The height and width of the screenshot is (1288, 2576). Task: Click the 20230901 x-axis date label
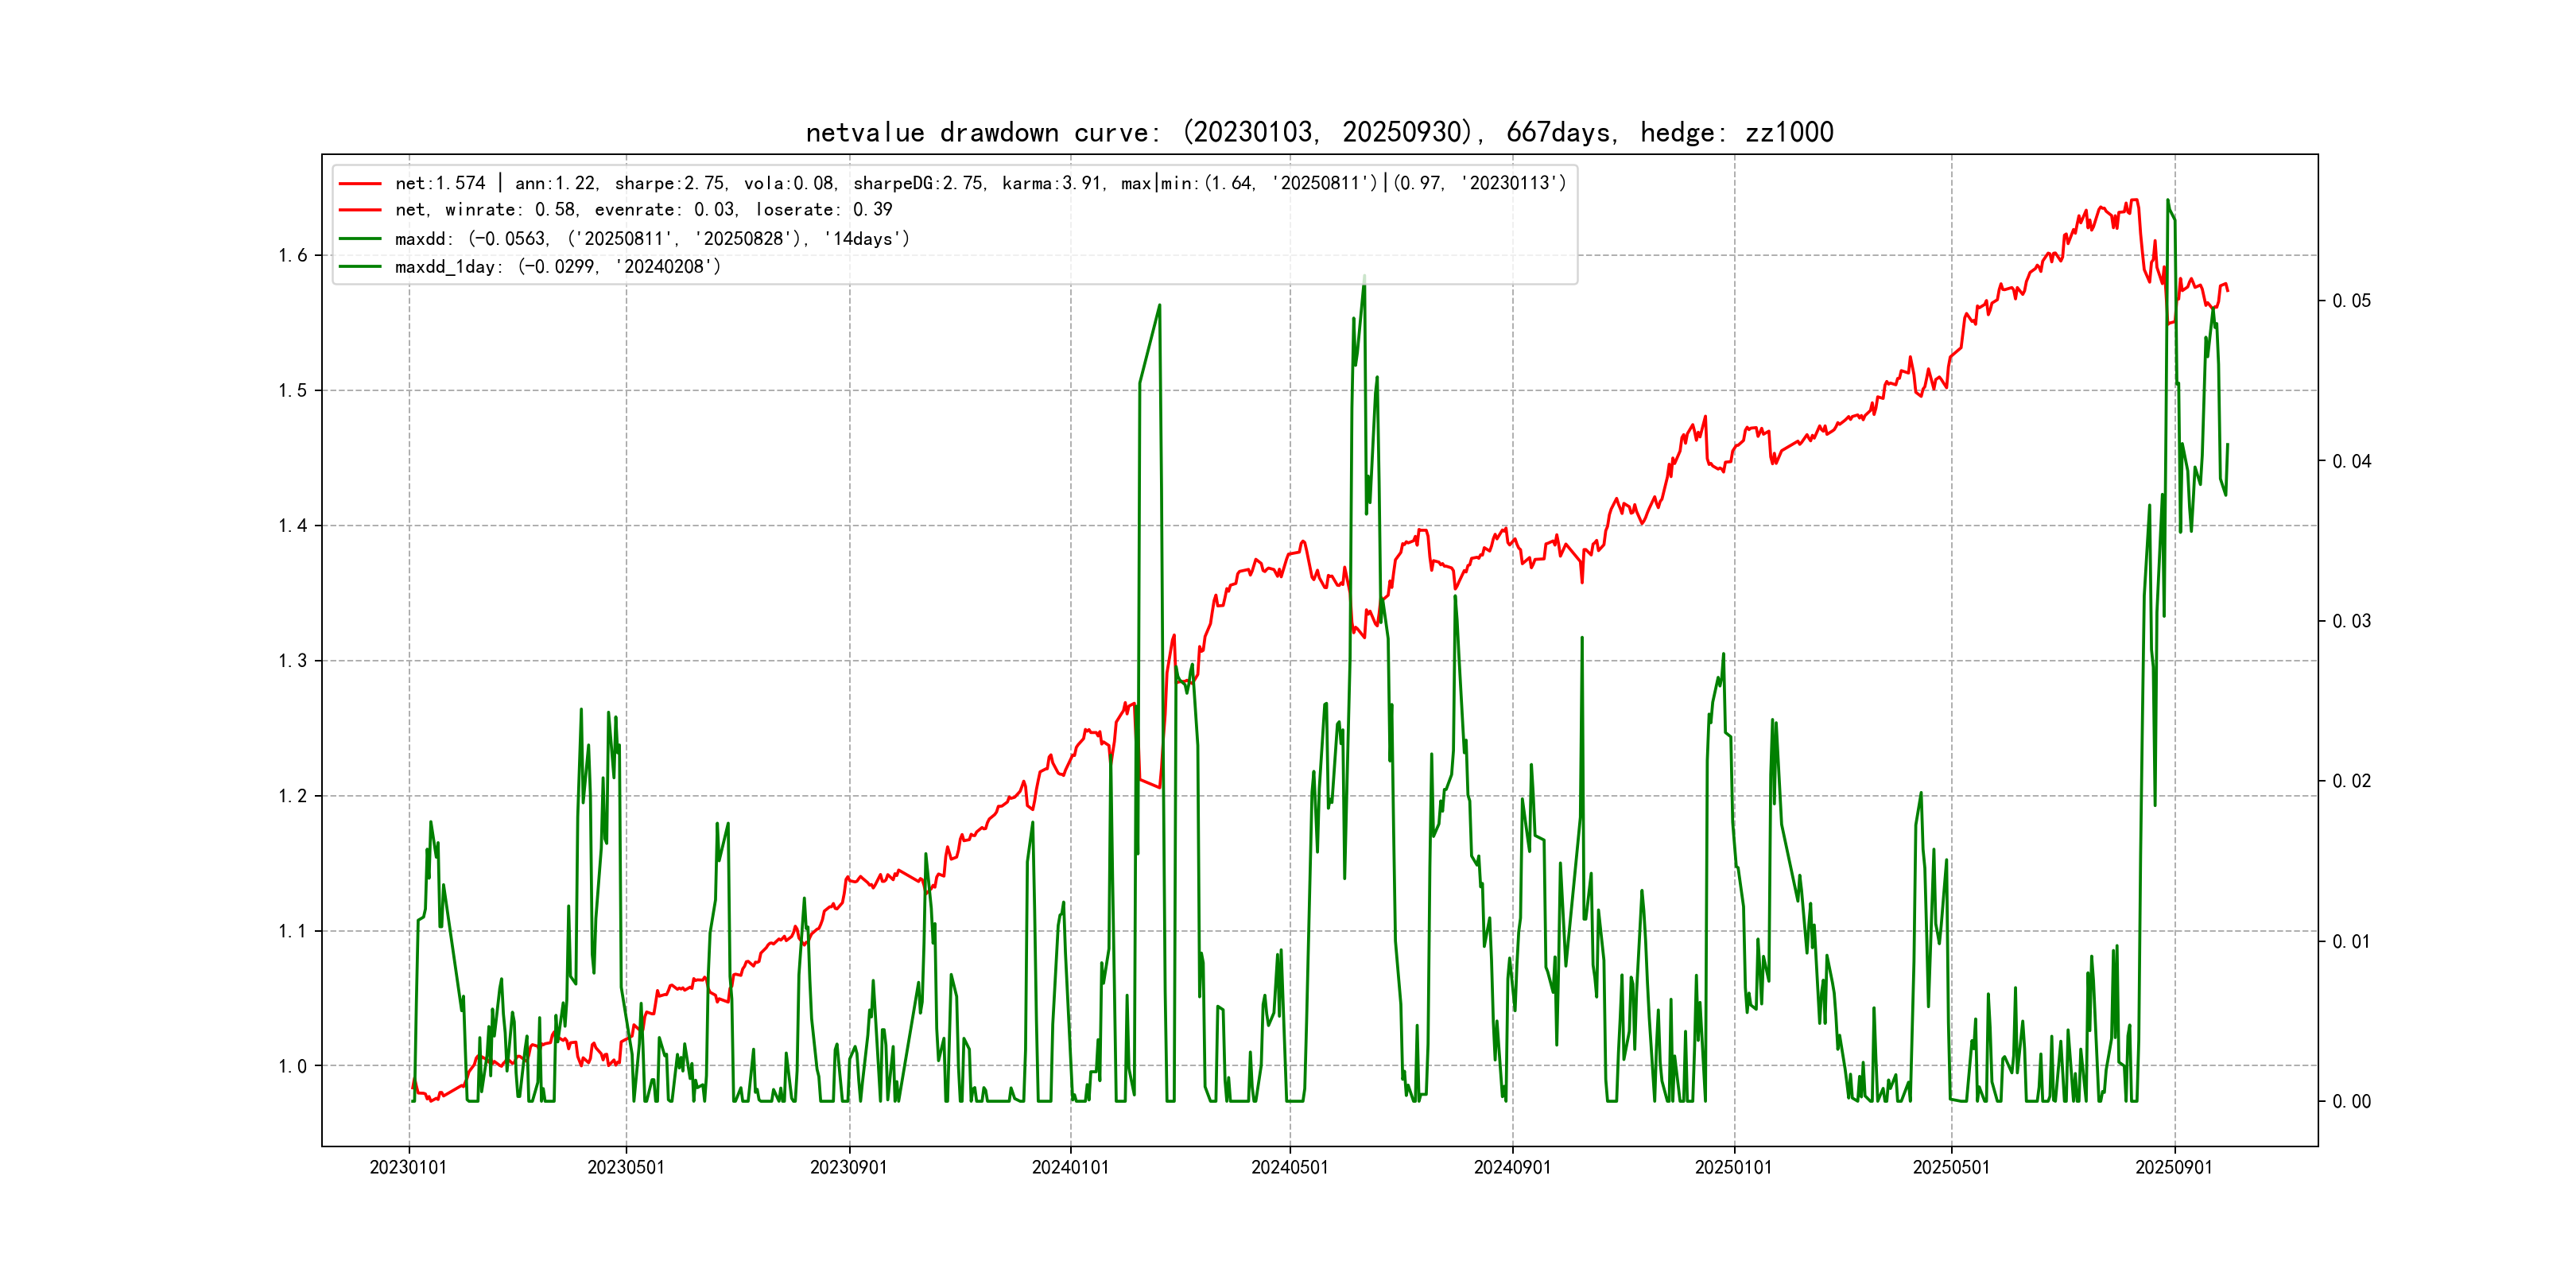pyautogui.click(x=848, y=1167)
